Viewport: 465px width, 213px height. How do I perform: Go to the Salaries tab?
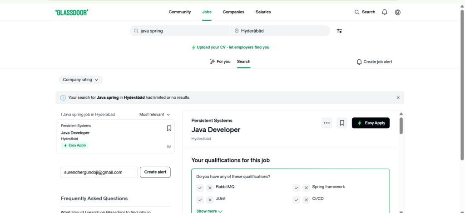[263, 12]
